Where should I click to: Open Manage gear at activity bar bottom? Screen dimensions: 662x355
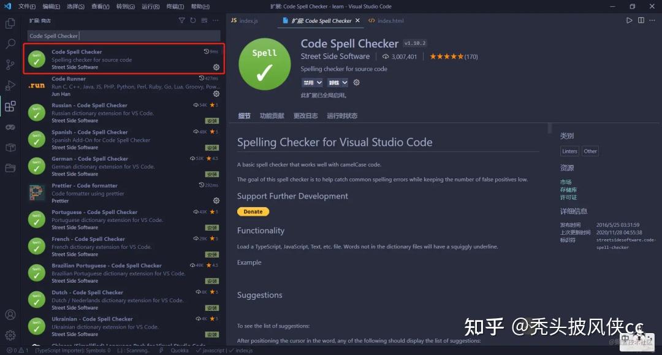click(10, 335)
